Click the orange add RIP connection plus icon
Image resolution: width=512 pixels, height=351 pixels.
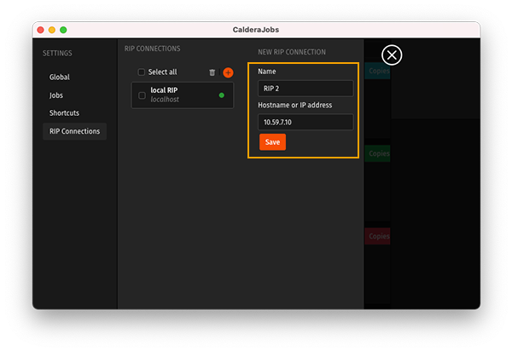tap(228, 72)
